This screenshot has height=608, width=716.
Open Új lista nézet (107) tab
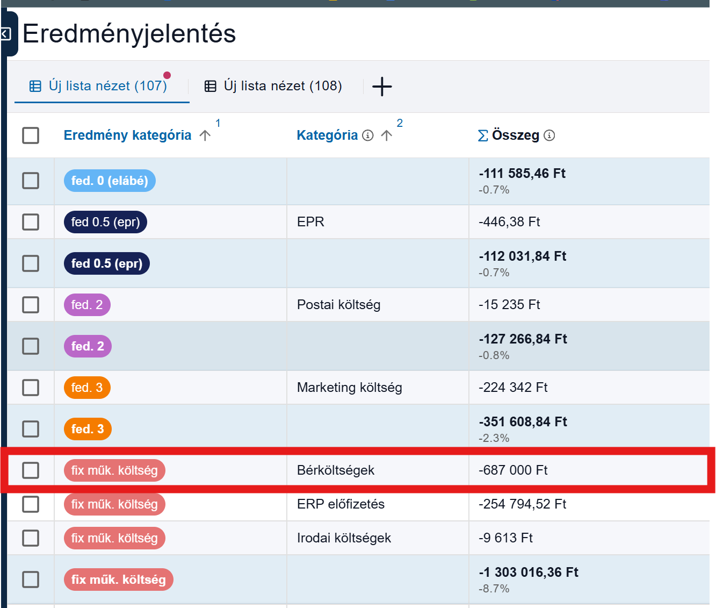[102, 86]
